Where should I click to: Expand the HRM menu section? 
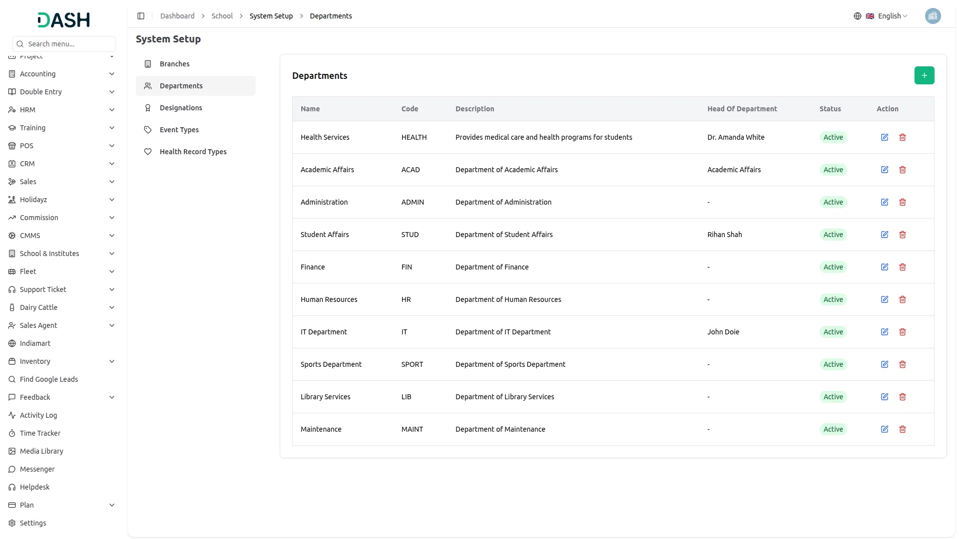tap(62, 110)
